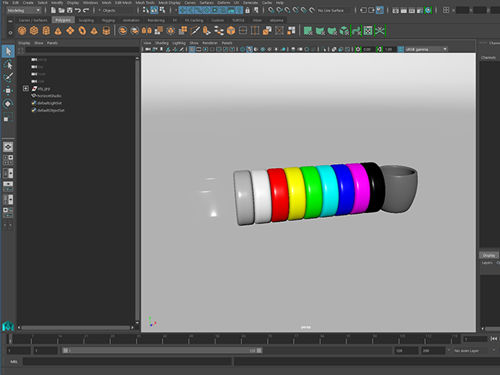Viewport: 500px width, 375px height.
Task: Activate the Multi-Cut knife shelf tool
Action: coord(195,30)
